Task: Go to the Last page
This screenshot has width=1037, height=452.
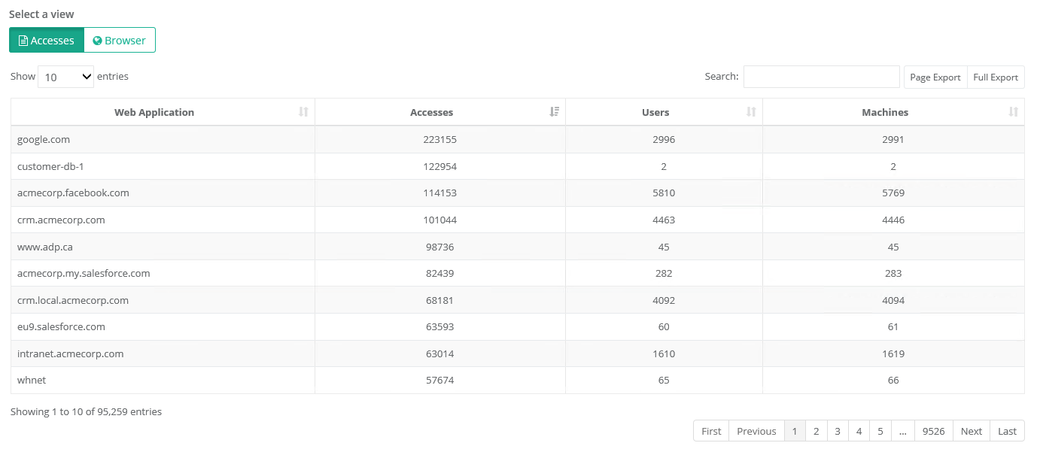Action: (1007, 431)
